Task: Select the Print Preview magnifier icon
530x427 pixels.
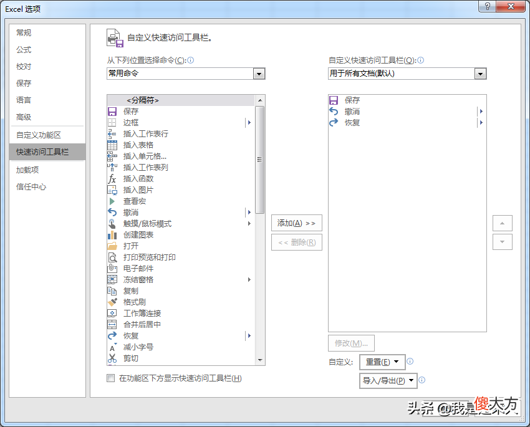Action: point(112,257)
